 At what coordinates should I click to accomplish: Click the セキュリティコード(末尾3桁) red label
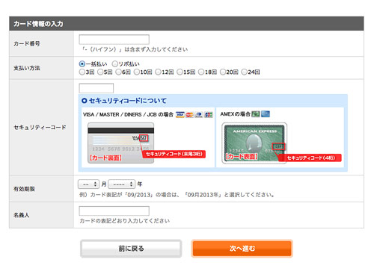(174, 154)
